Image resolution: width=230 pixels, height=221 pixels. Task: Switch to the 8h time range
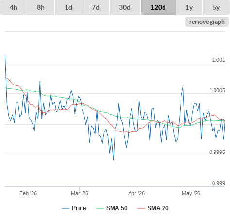click(x=41, y=7)
